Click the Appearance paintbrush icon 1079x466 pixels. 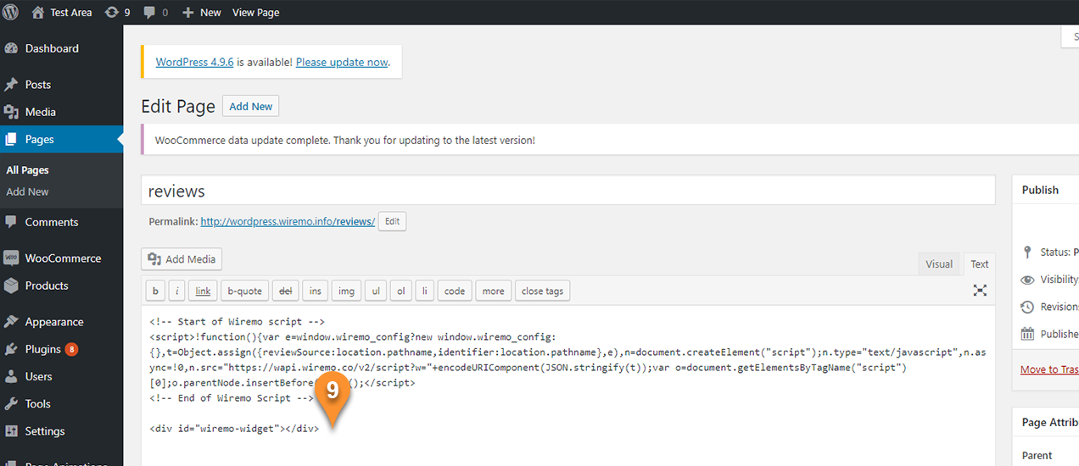click(11, 322)
